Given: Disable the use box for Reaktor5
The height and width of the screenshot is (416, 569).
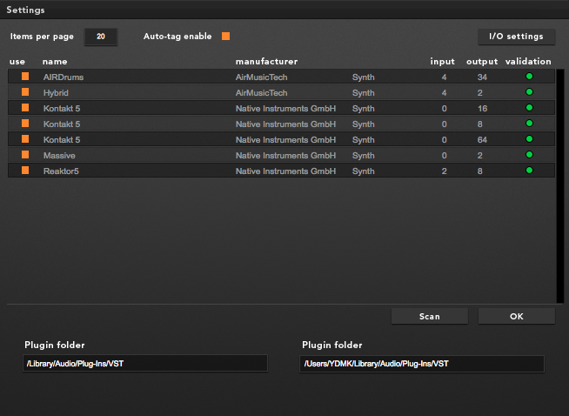Looking at the screenshot, I should coord(25,171).
